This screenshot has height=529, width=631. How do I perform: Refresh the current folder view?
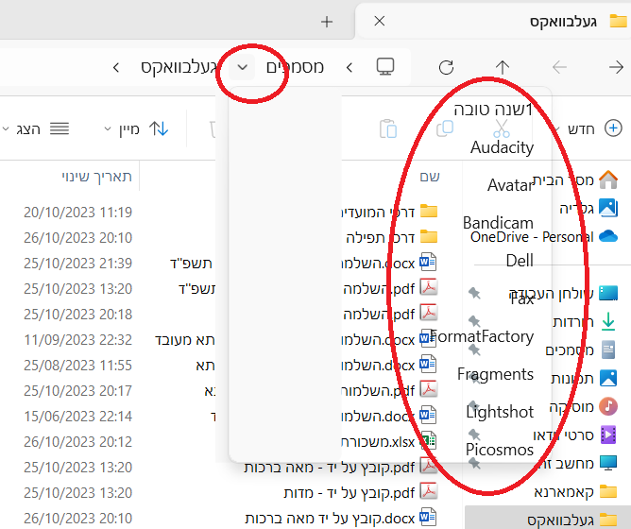pos(446,67)
